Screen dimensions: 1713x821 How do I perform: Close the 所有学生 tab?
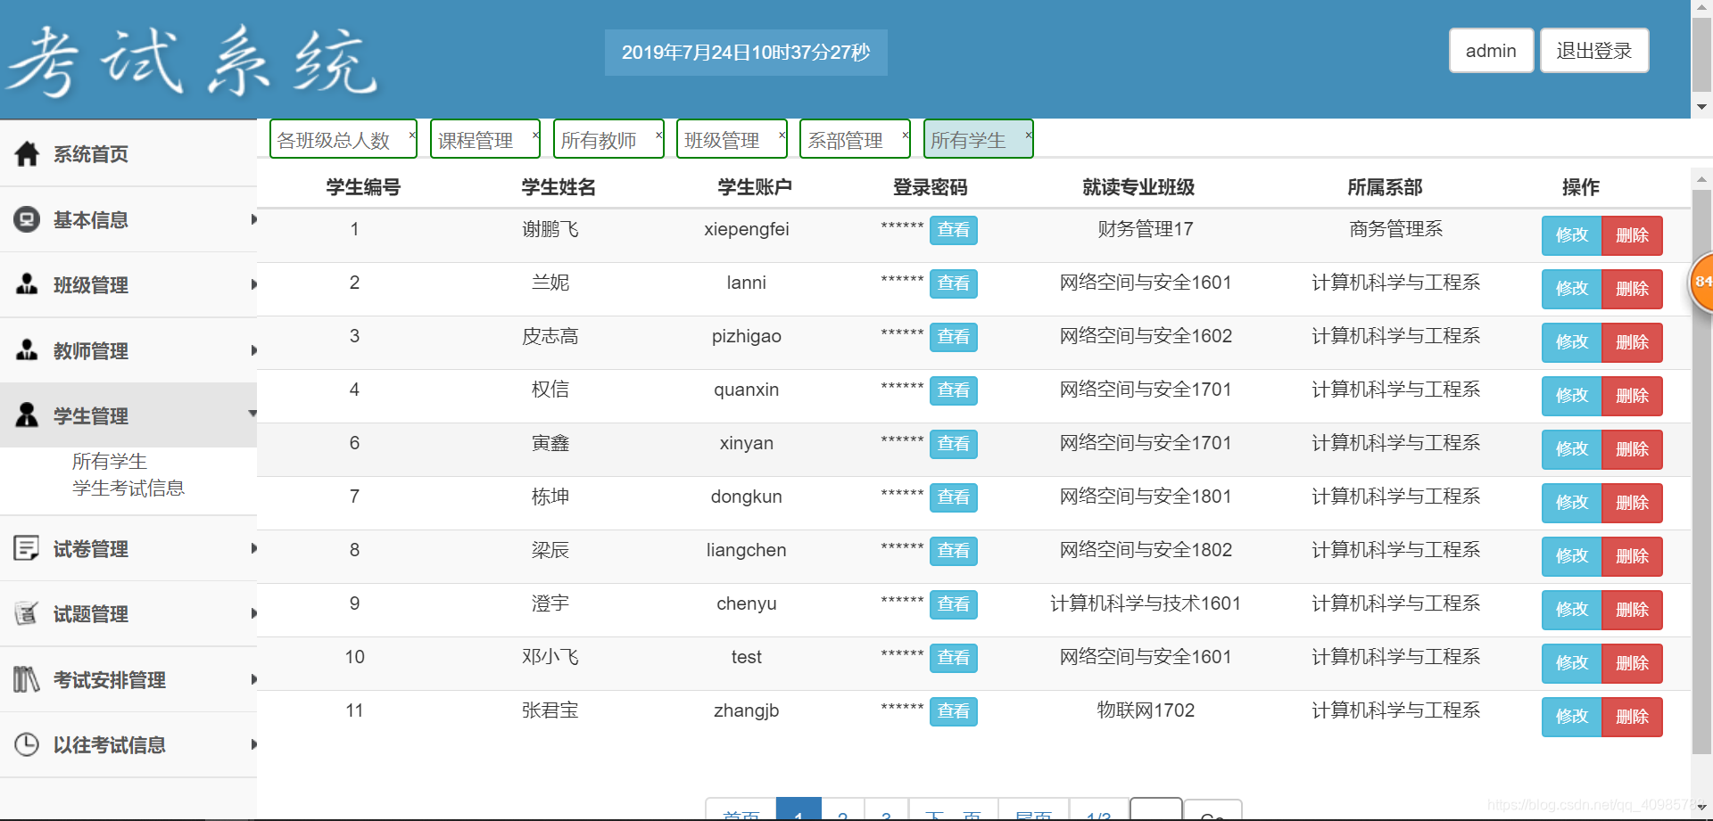(x=1028, y=135)
